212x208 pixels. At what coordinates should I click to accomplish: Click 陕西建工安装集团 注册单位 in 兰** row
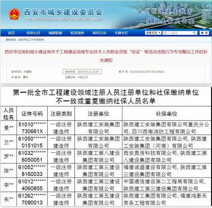(x=99, y=142)
